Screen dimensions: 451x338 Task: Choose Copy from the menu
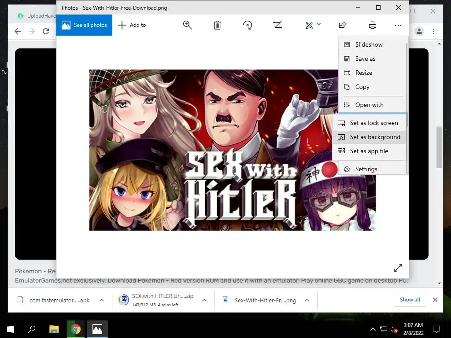point(373,87)
